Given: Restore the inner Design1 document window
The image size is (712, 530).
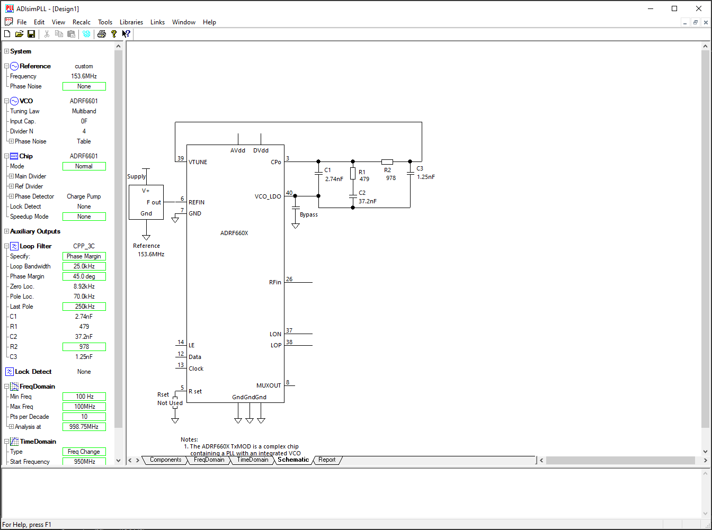Looking at the screenshot, I should coord(696,22).
